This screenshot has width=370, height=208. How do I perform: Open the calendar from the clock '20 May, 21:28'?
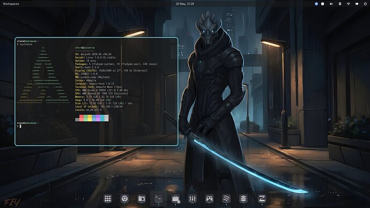pyautogui.click(x=185, y=4)
